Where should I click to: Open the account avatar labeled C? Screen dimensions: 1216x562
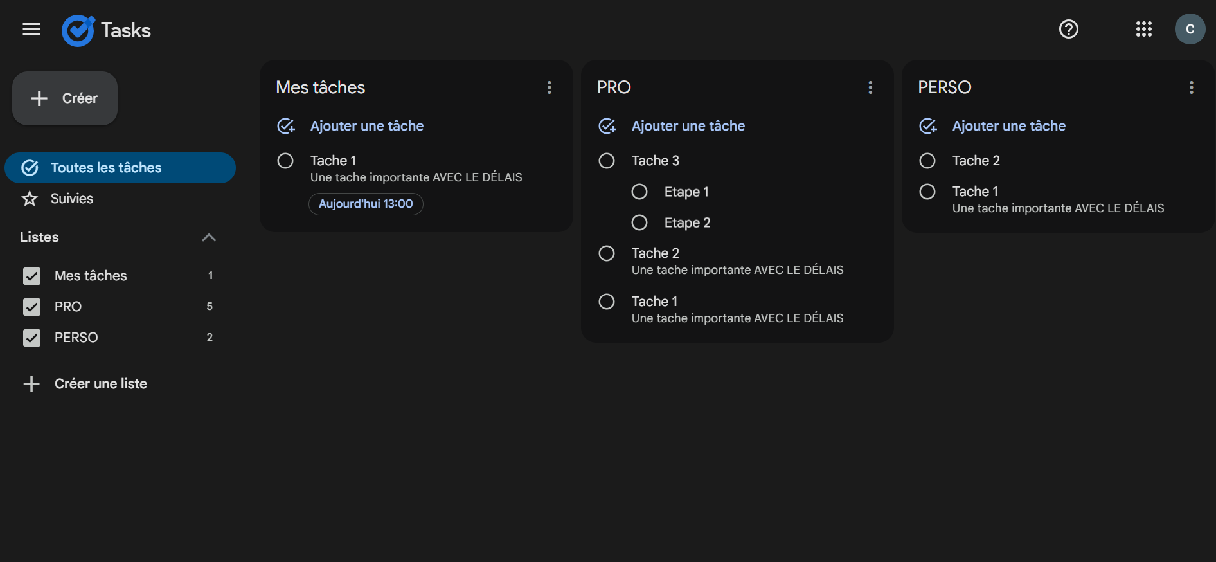tap(1190, 29)
